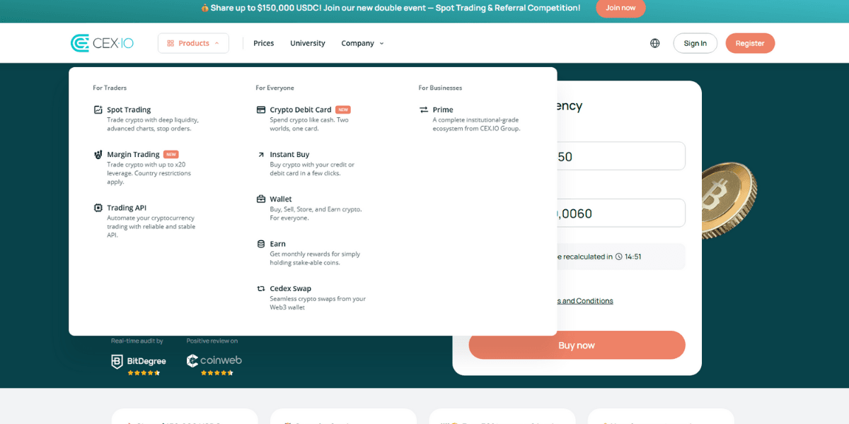
Task: Click the Spot Trading chart icon
Action: click(98, 110)
